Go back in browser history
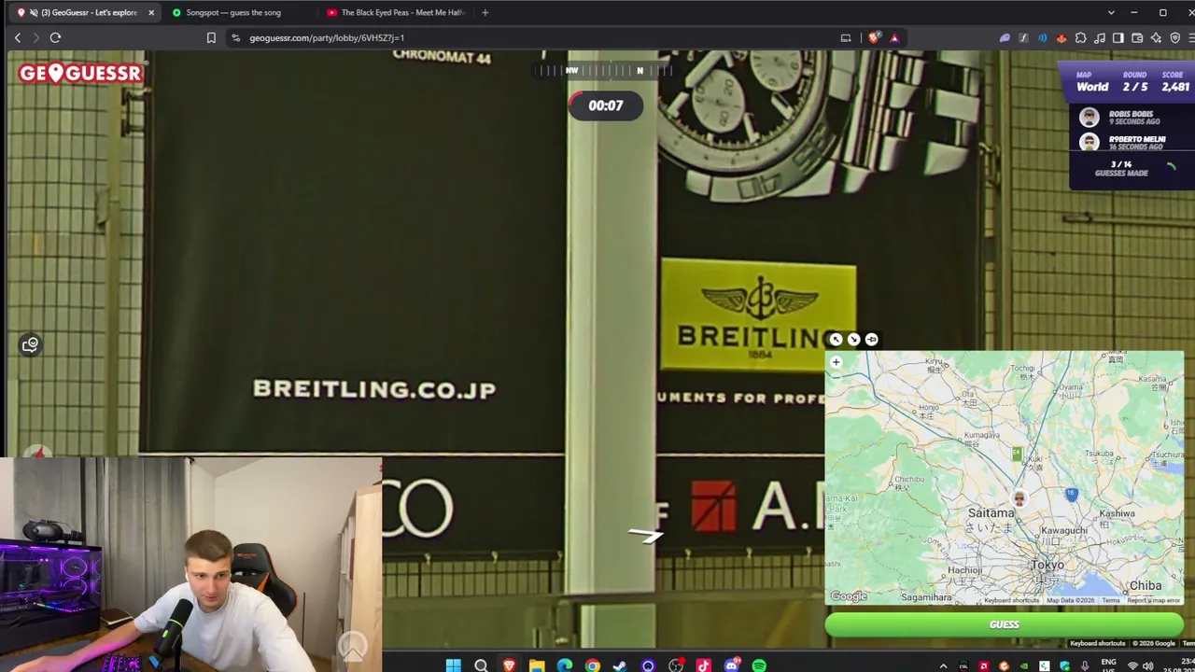The image size is (1195, 672). click(x=17, y=37)
